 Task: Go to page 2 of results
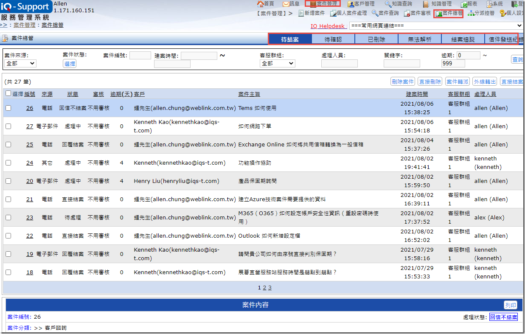tap(264, 287)
